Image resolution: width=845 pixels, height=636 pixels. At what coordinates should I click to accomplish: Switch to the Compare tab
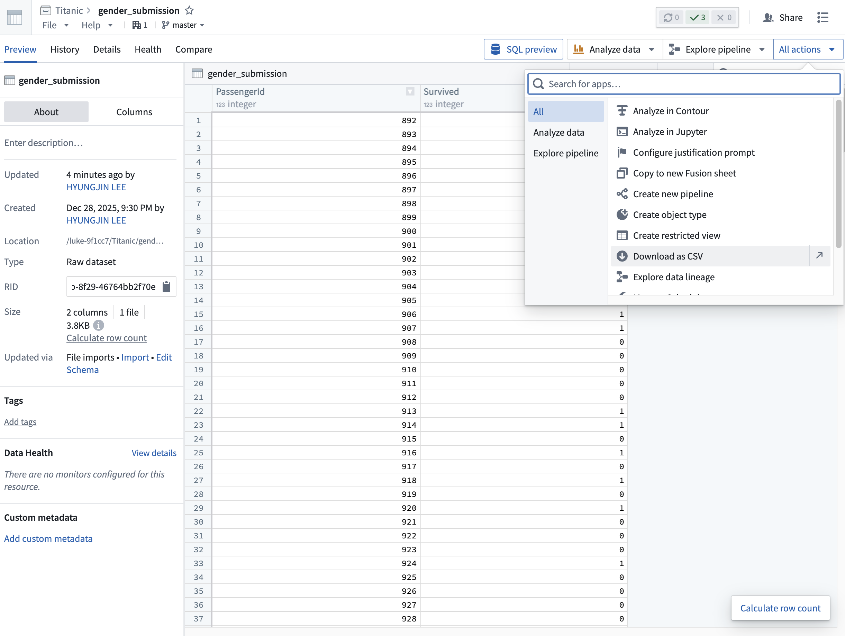click(193, 49)
